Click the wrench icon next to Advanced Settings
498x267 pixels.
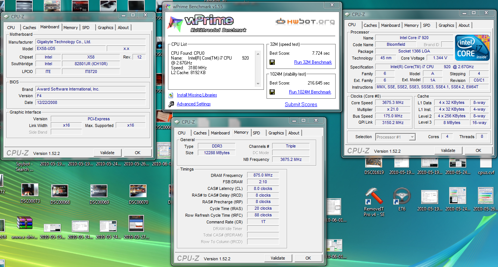click(171, 104)
